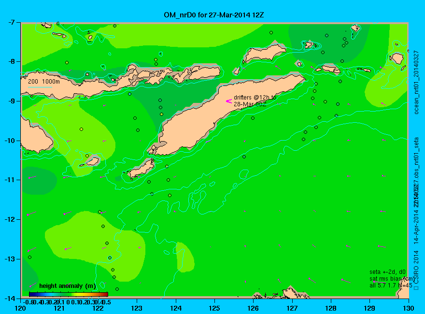Click the -10 latitude axis label
The image size is (425, 314).
9,141
